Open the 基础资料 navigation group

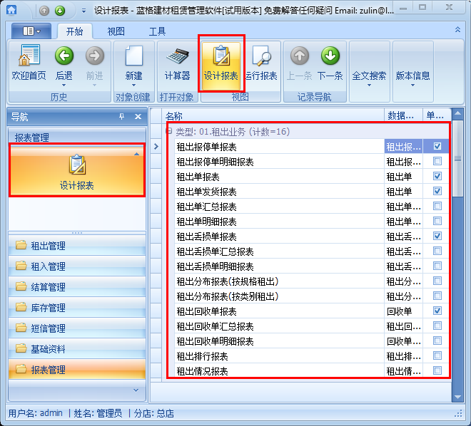pos(77,349)
